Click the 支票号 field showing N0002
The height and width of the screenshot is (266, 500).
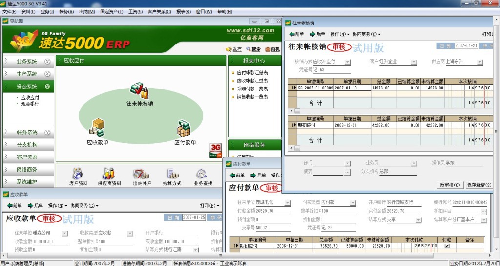pos(272,228)
